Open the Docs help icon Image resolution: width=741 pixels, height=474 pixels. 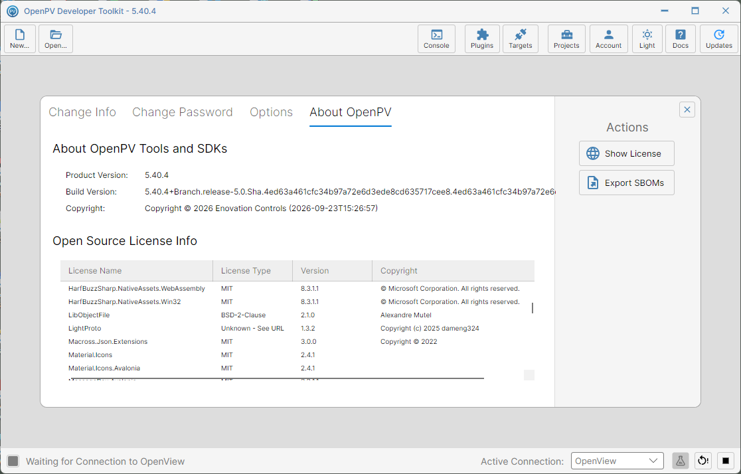coord(681,39)
